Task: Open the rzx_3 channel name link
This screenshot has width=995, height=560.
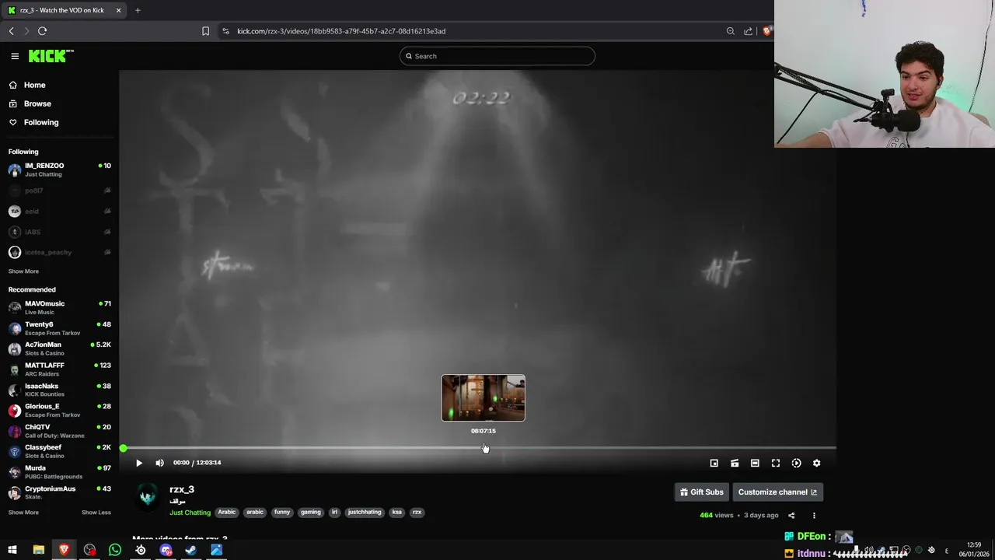Action: click(x=182, y=489)
